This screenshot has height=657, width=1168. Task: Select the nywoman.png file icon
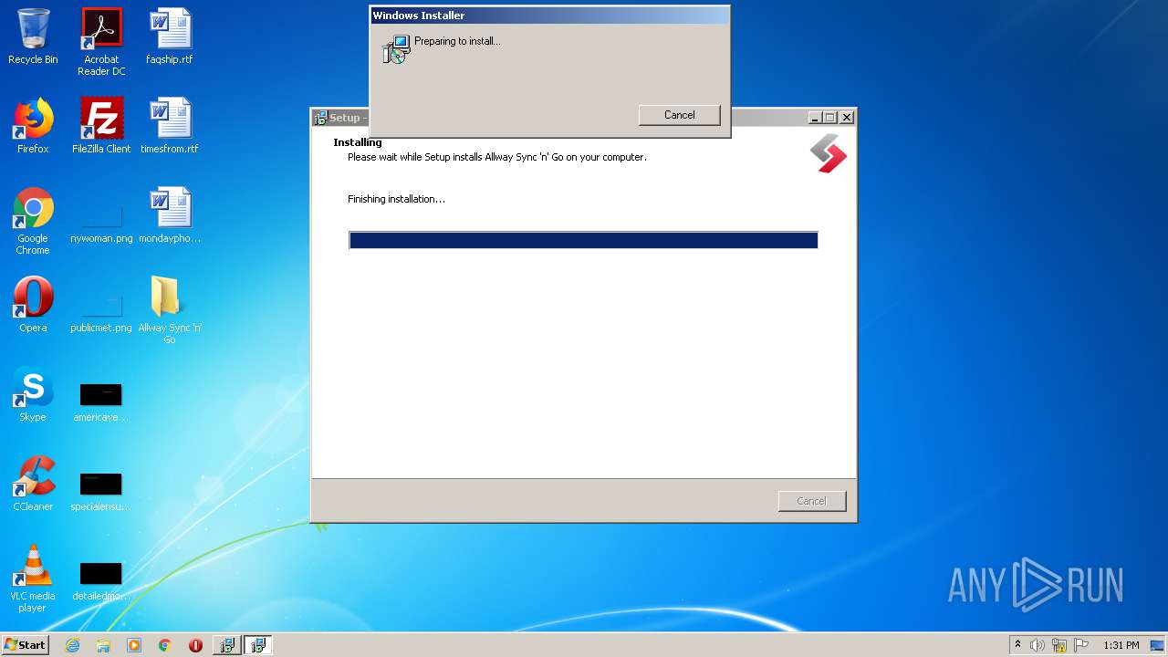101,221
